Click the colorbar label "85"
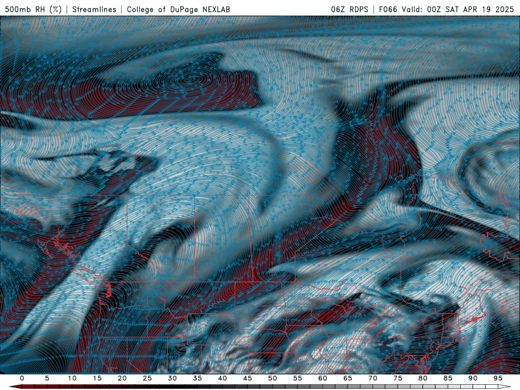 coord(448,378)
